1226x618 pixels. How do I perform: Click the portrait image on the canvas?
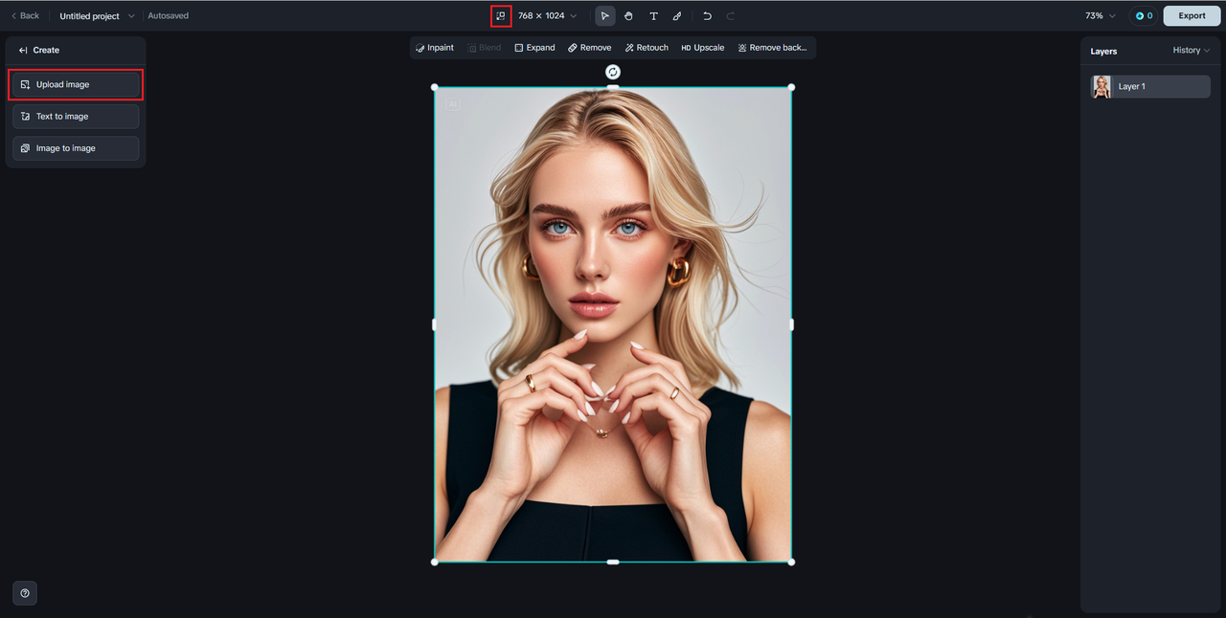(613, 324)
